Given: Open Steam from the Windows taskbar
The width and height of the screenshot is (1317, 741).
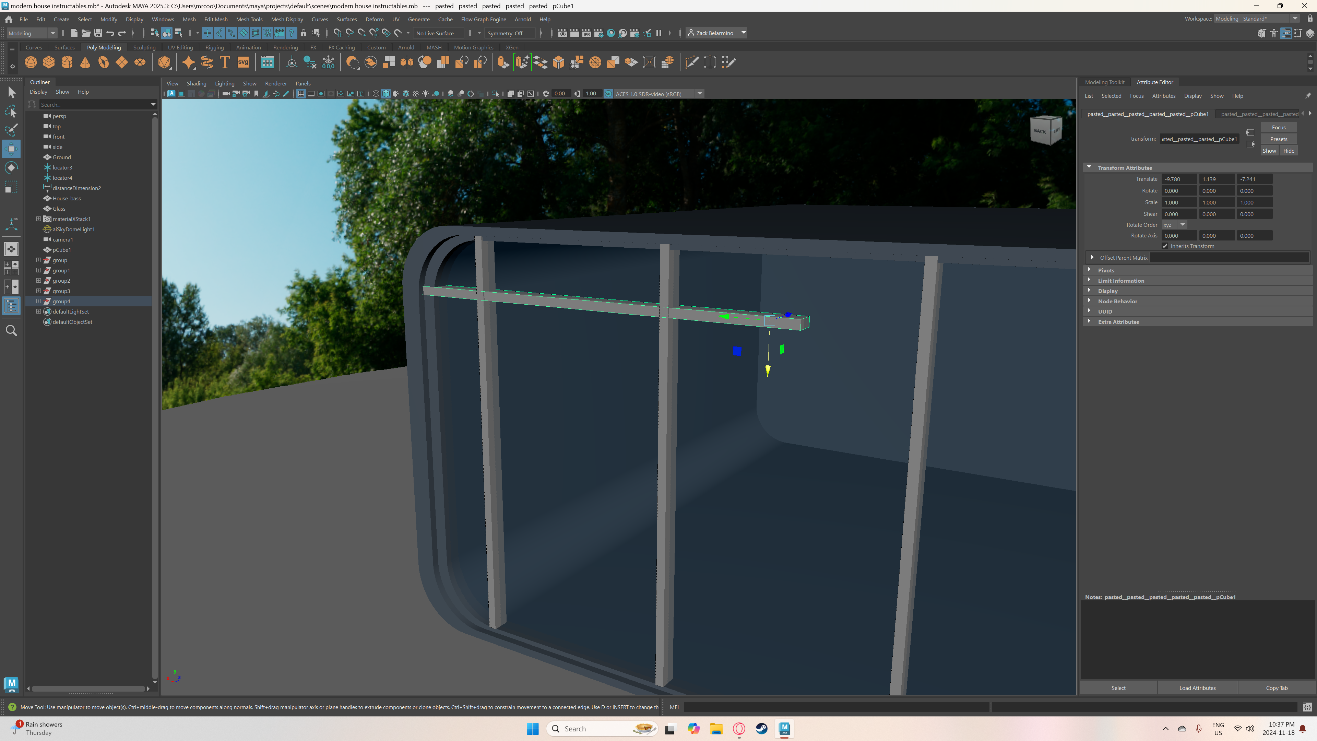Looking at the screenshot, I should click(x=761, y=729).
